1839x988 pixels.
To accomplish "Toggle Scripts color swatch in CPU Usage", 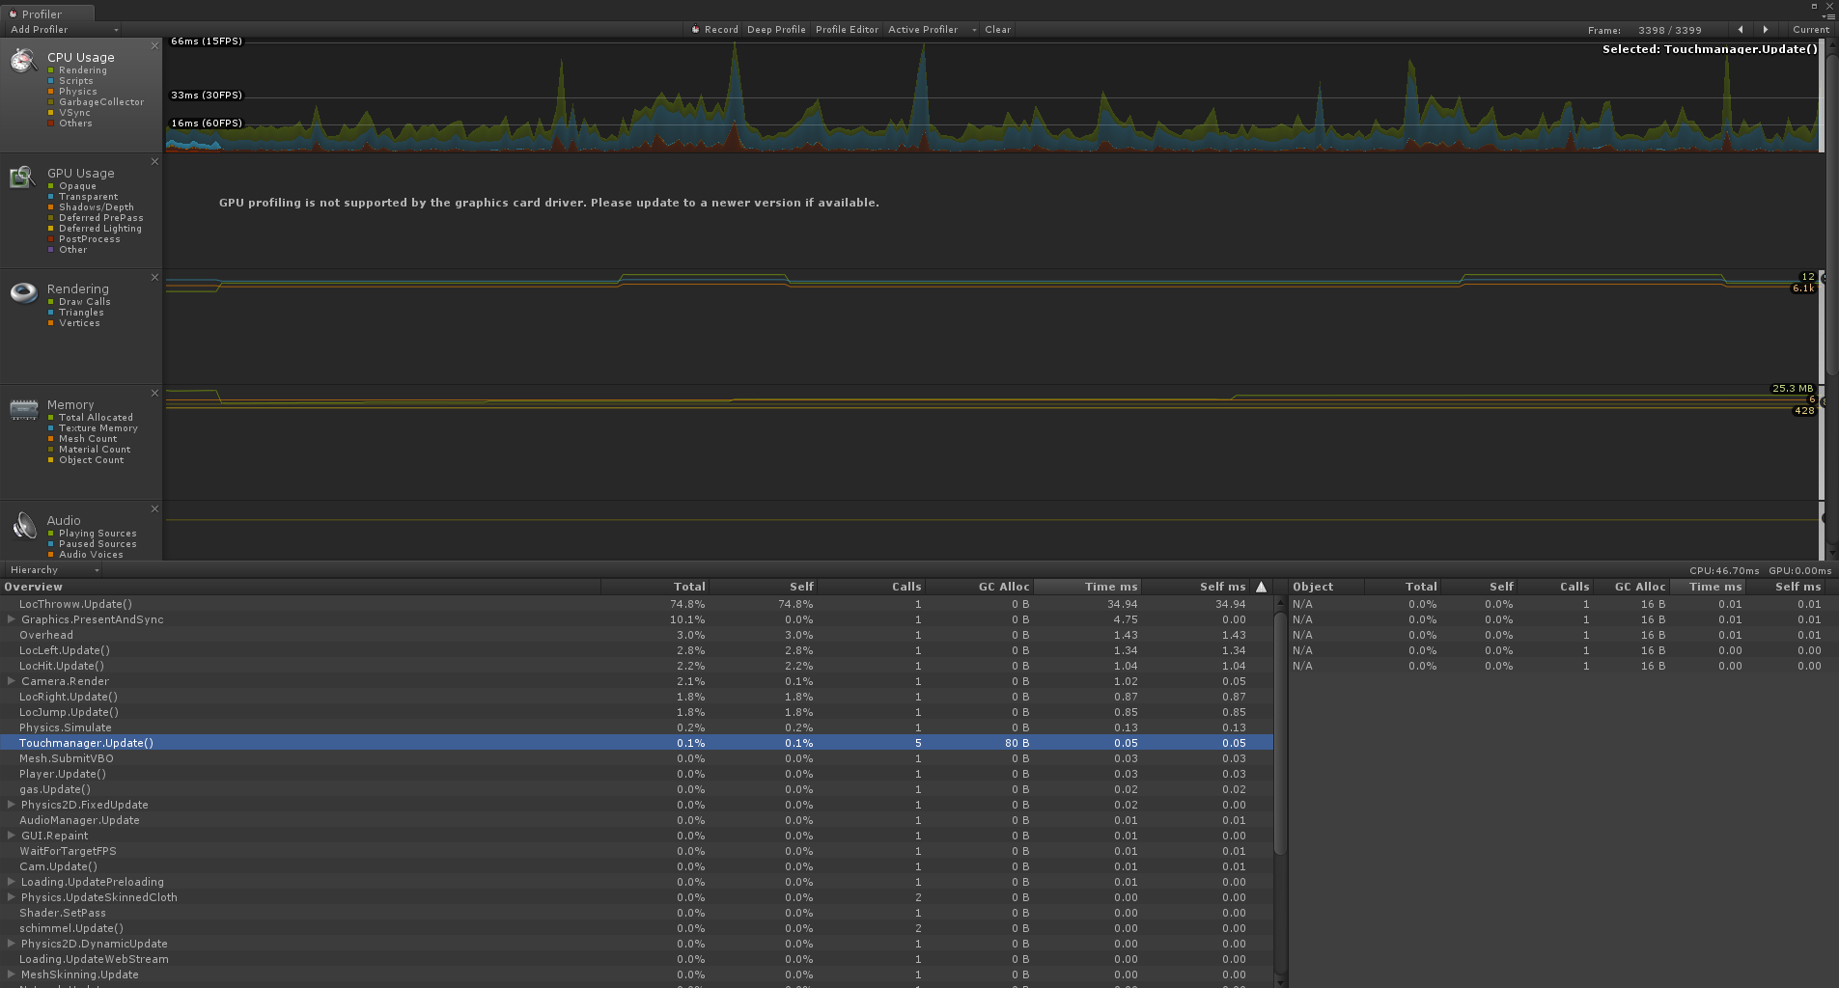I will 51,81.
